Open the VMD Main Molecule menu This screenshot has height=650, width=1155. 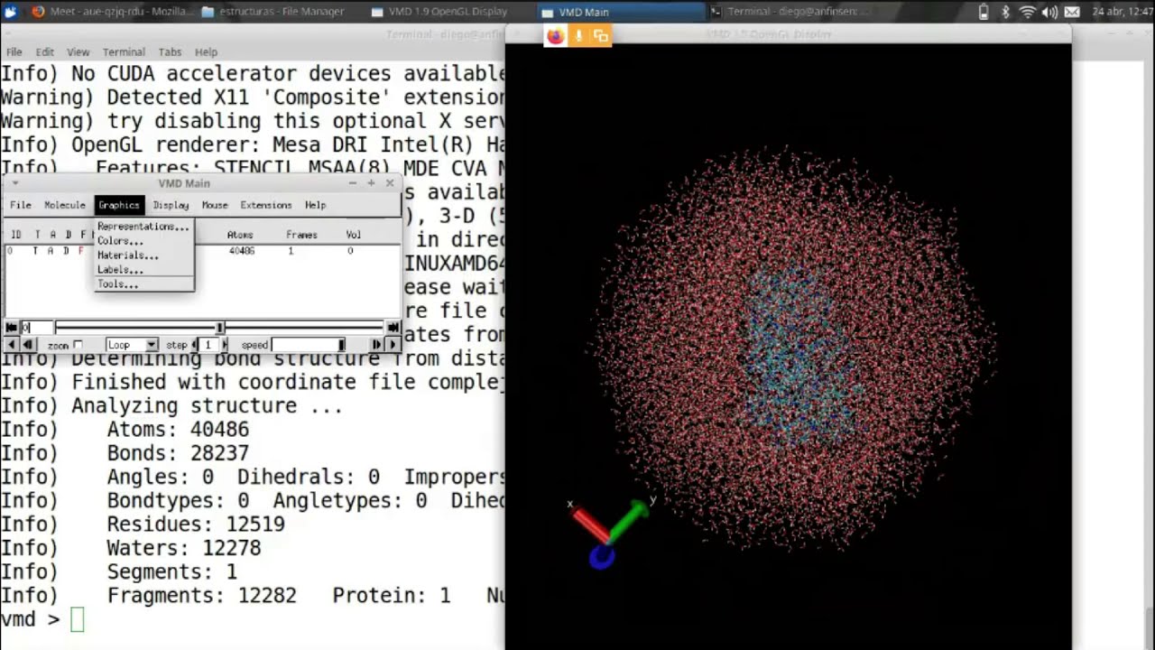(65, 205)
